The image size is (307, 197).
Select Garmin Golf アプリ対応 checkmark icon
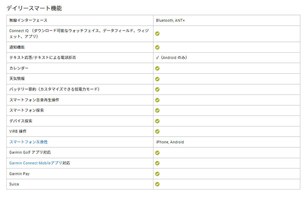point(157,153)
